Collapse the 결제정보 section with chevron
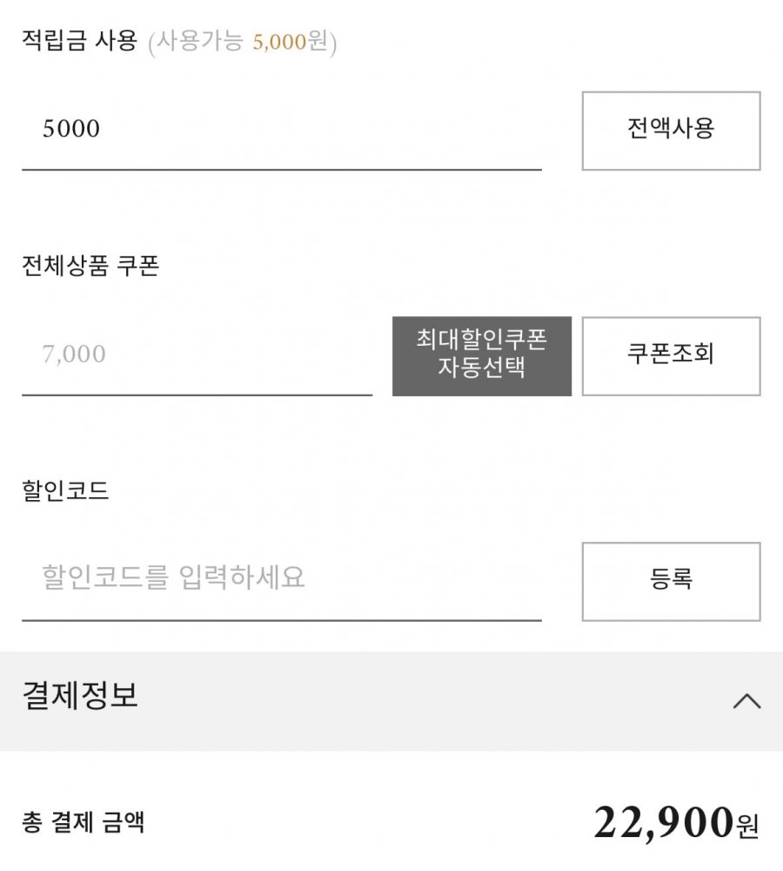 click(746, 701)
